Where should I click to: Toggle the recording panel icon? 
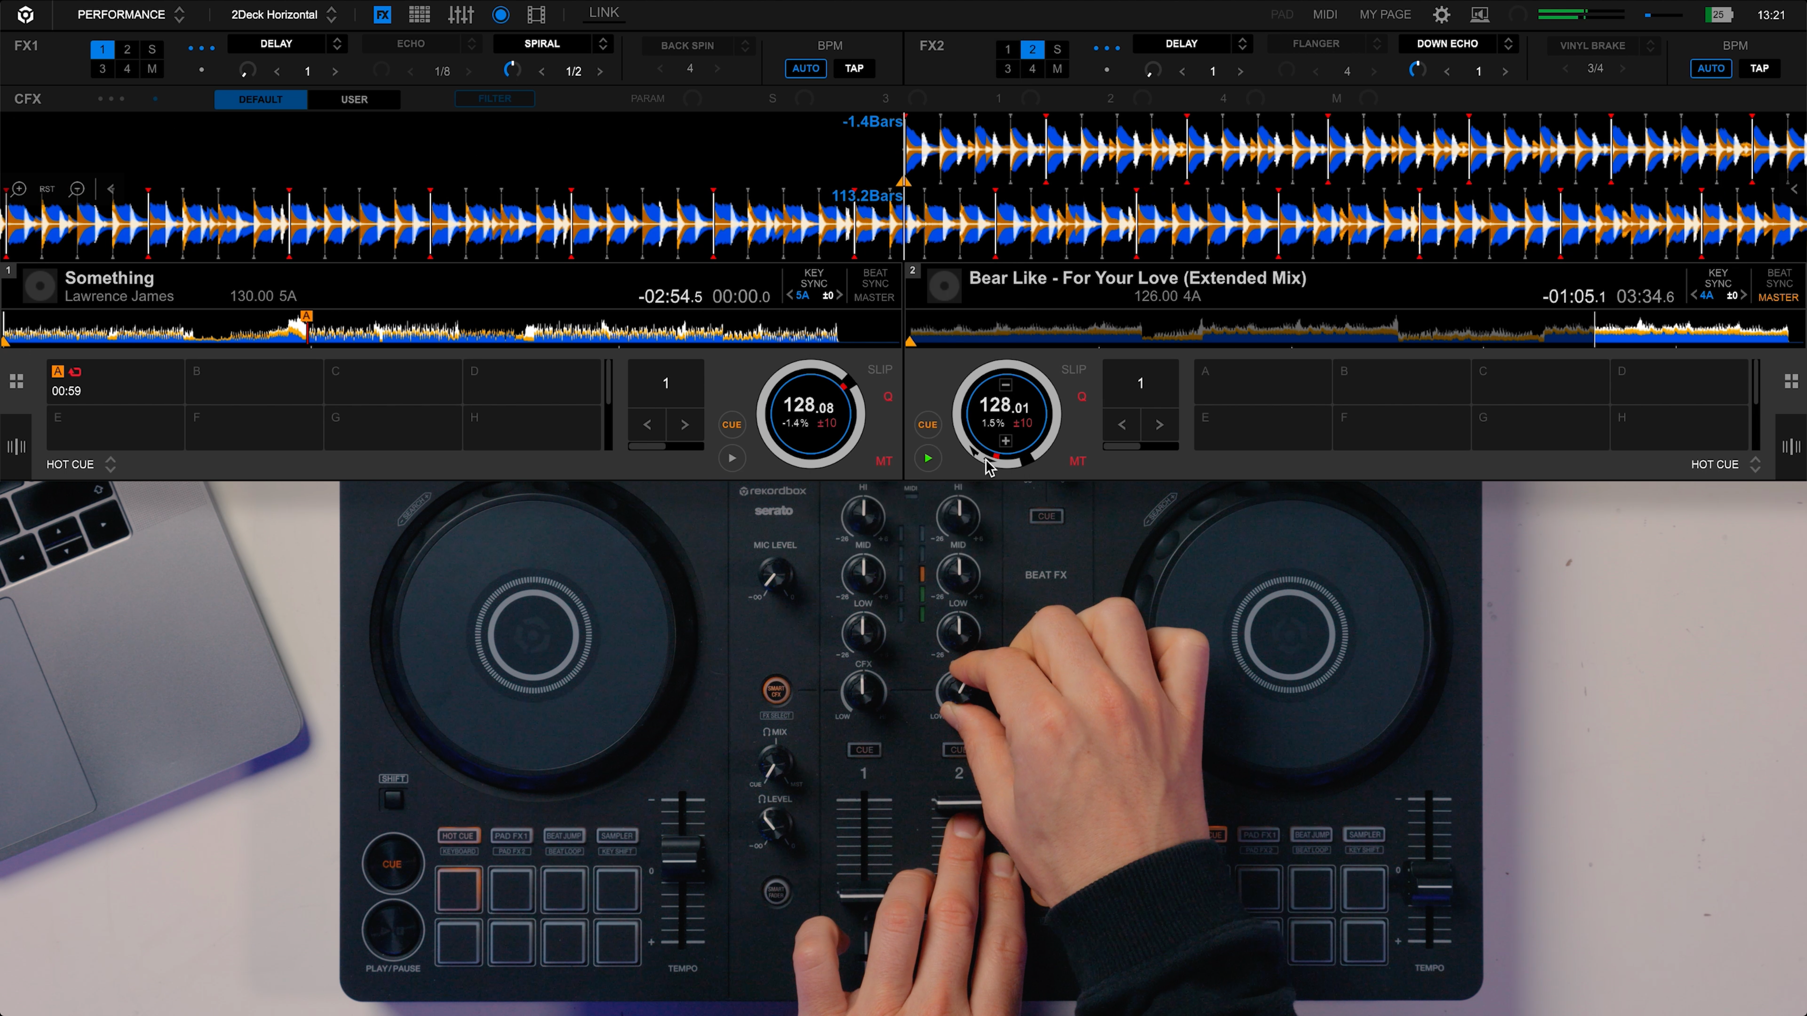500,14
